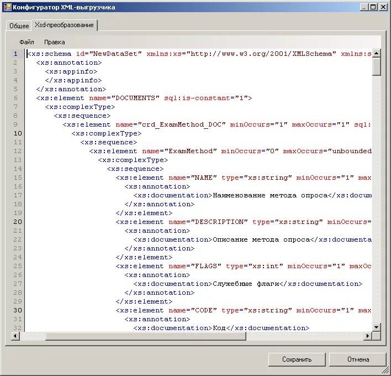Image resolution: width=391 pixels, height=376 pixels.
Task: Click the line number 10 in the gutter
Action: pyautogui.click(x=18, y=133)
